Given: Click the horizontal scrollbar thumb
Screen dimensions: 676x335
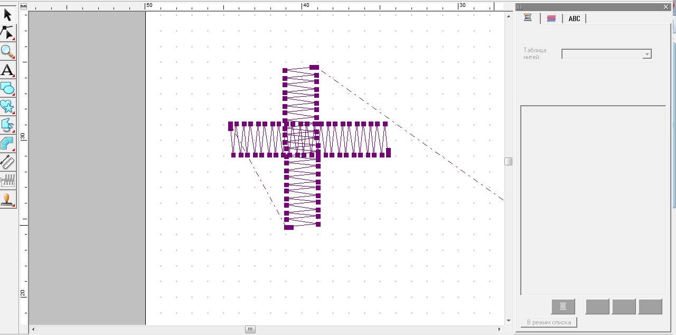Looking at the screenshot, I should (x=250, y=330).
